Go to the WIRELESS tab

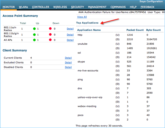[60, 7]
